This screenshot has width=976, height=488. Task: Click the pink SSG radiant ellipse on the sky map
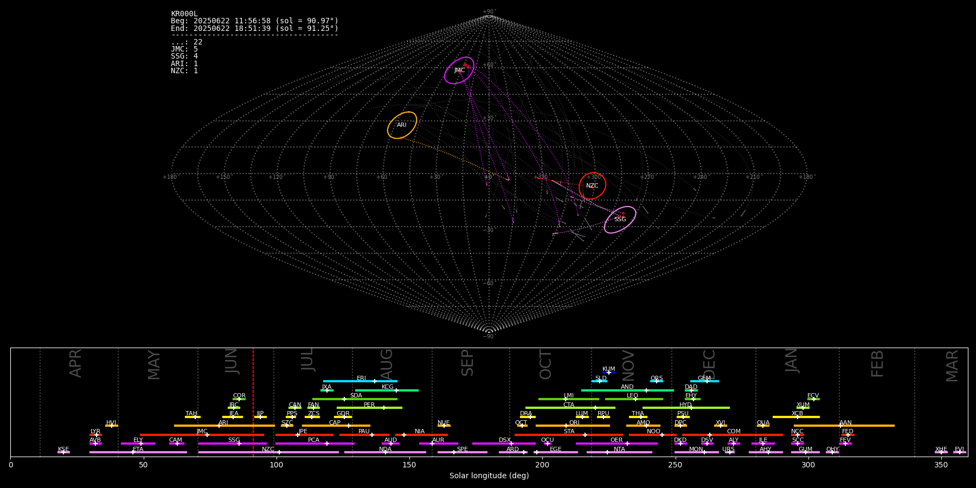(620, 220)
